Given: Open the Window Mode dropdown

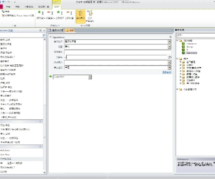Looking at the screenshot, I should pyautogui.click(x=169, y=67).
